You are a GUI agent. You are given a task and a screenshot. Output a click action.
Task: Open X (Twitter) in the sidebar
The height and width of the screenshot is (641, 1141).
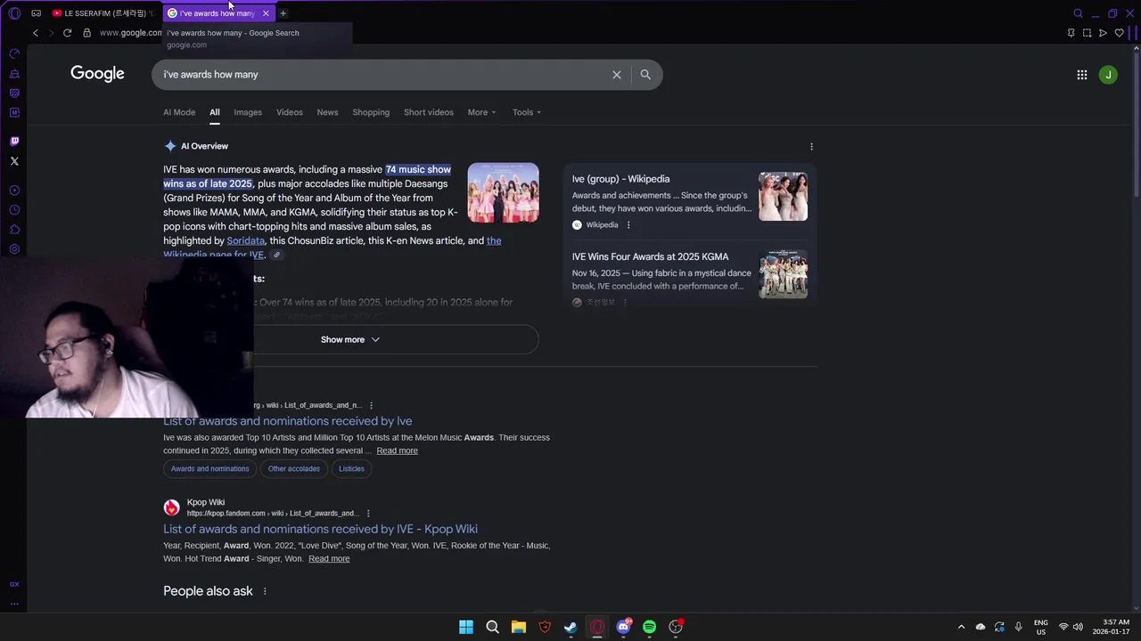pos(14,161)
